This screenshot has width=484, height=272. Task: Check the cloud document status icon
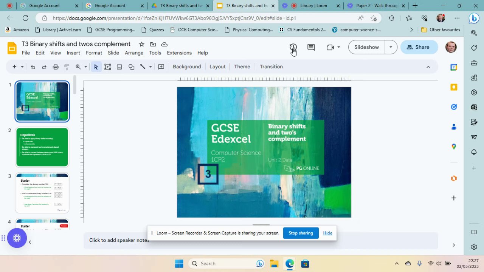(x=164, y=44)
